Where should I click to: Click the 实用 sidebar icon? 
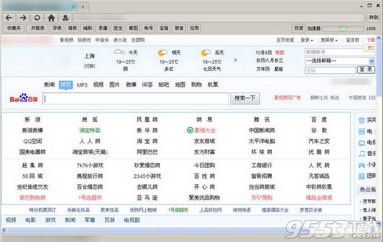click(362, 120)
